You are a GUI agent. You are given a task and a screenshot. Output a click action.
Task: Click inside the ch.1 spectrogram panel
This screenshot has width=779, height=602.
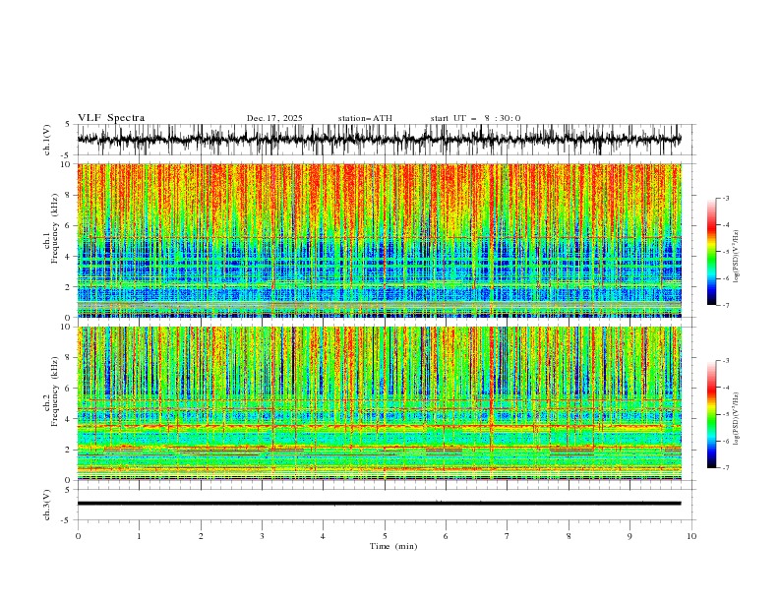[x=380, y=240]
